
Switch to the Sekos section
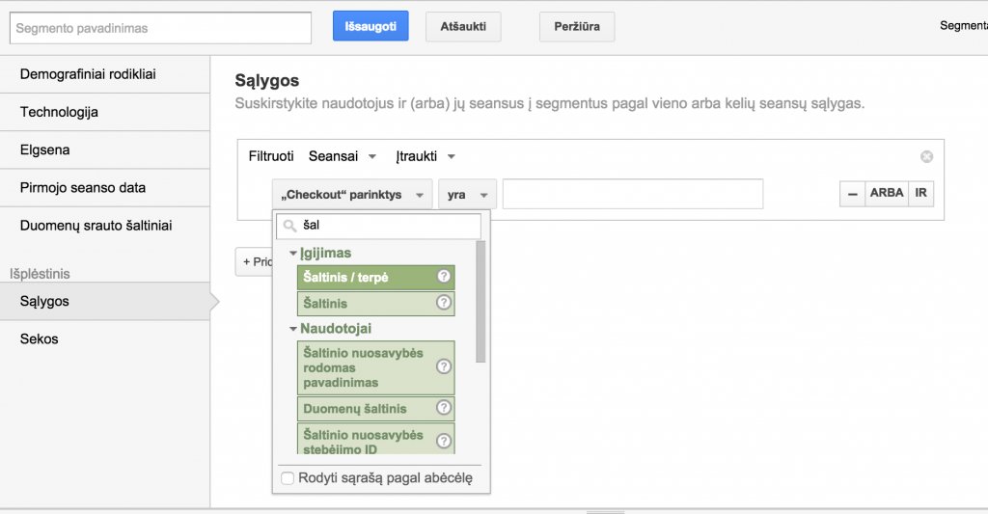point(40,338)
